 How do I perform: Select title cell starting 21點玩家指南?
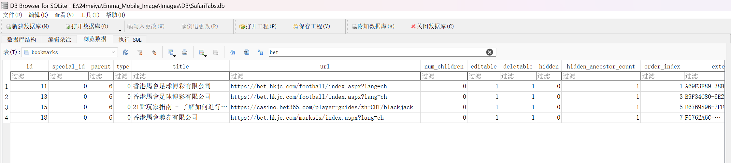tap(181, 107)
